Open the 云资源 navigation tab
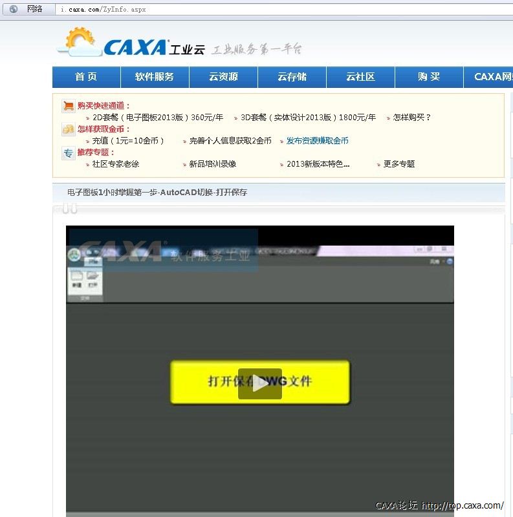Image resolution: width=513 pixels, height=517 pixels. (x=223, y=77)
